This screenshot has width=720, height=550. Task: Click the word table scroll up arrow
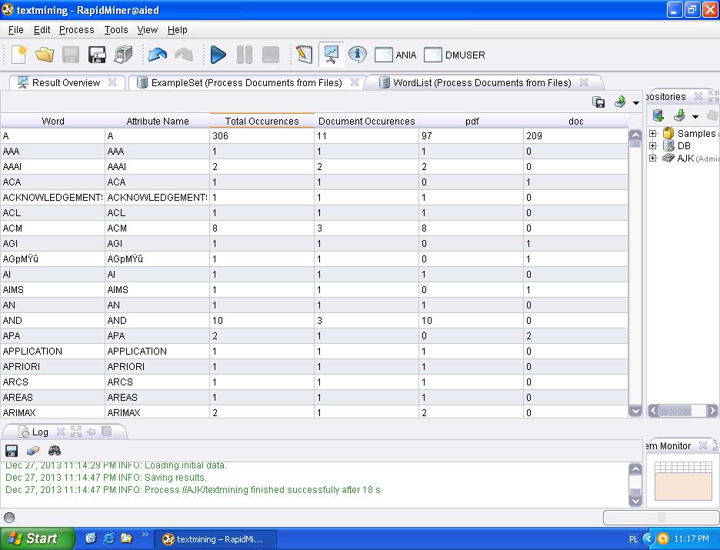635,135
